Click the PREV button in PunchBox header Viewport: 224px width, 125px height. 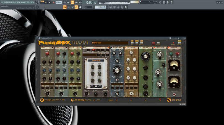[x=132, y=43]
